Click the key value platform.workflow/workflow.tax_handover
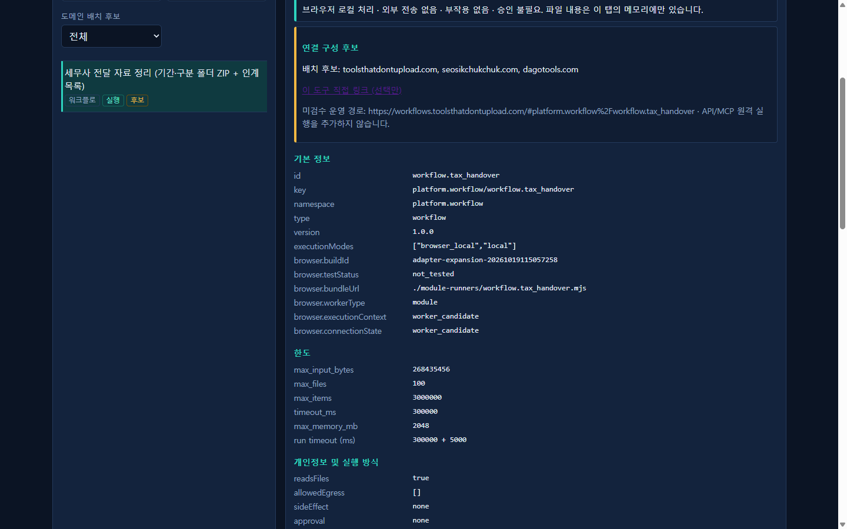847x529 pixels. click(x=493, y=189)
